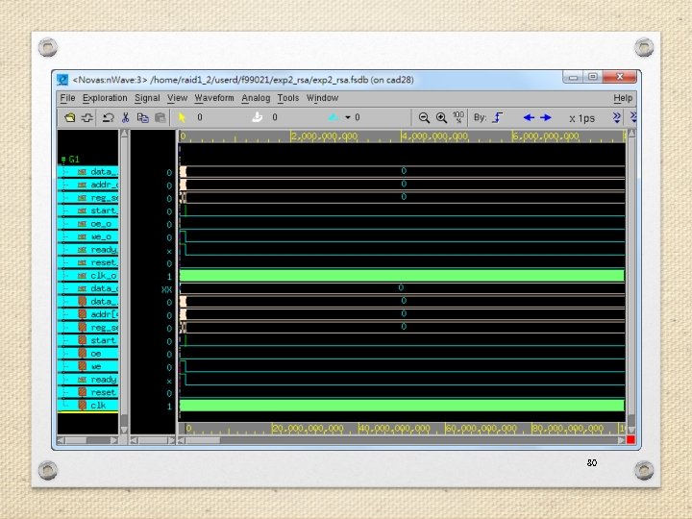The height and width of the screenshot is (519, 692).
Task: Open the Window menu
Action: coord(322,98)
